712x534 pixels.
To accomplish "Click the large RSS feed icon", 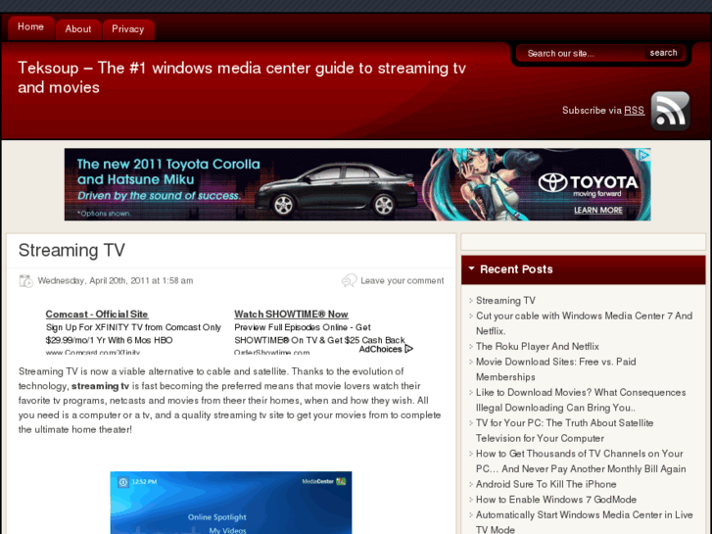I will click(x=670, y=111).
